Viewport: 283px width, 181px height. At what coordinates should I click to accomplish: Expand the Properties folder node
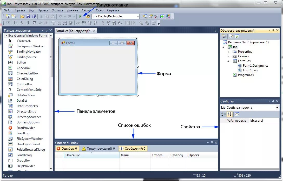pos(228,52)
